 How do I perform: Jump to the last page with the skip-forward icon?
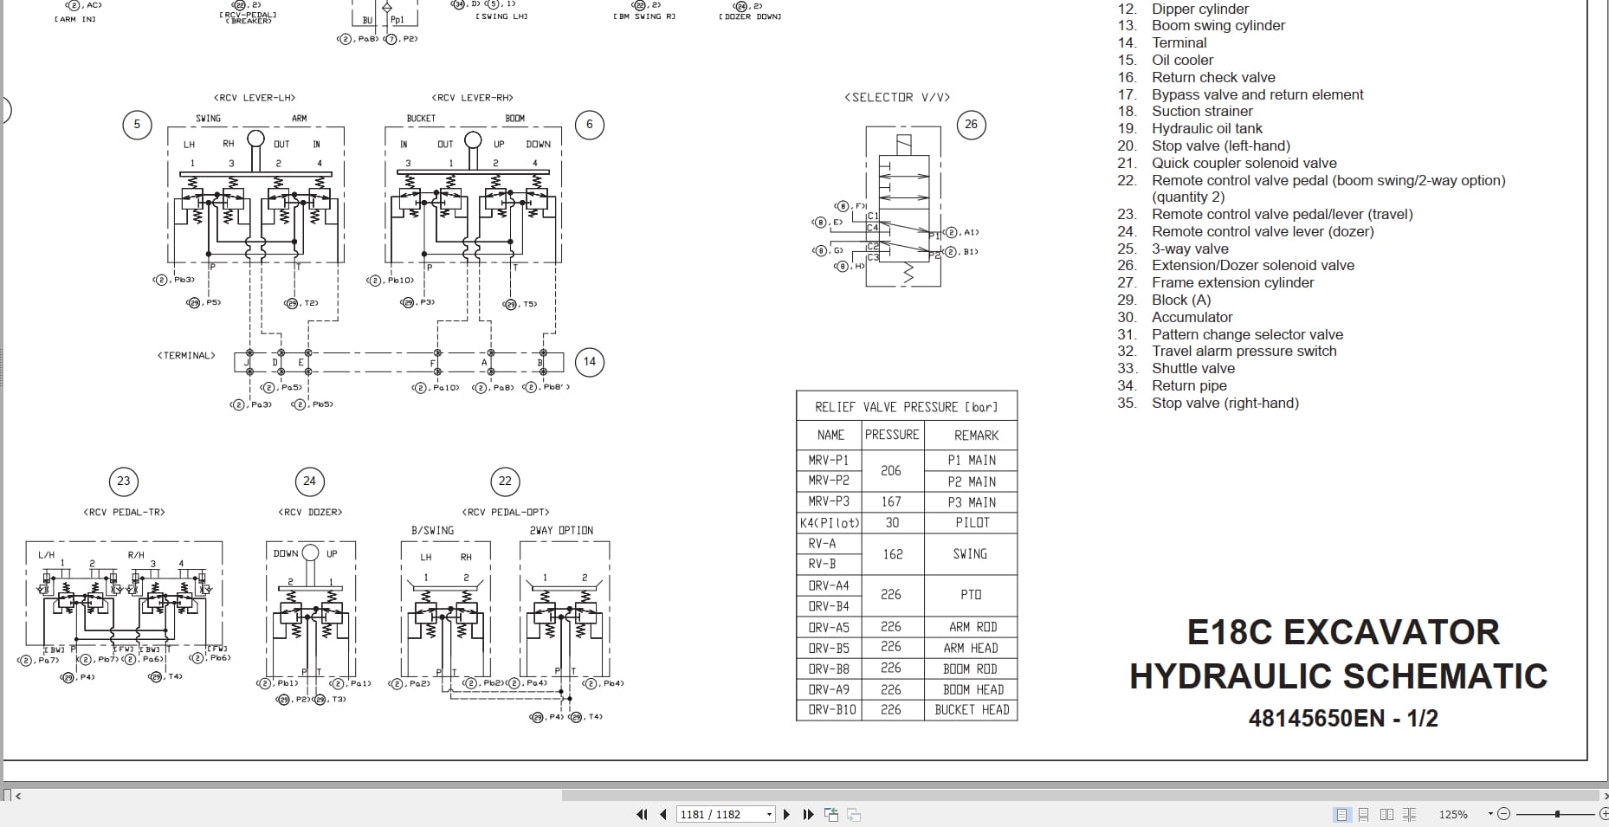[x=807, y=814]
